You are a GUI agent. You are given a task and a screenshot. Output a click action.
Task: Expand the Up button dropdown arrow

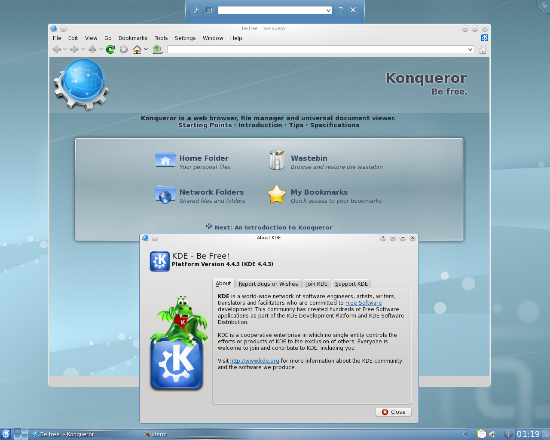pos(101,49)
